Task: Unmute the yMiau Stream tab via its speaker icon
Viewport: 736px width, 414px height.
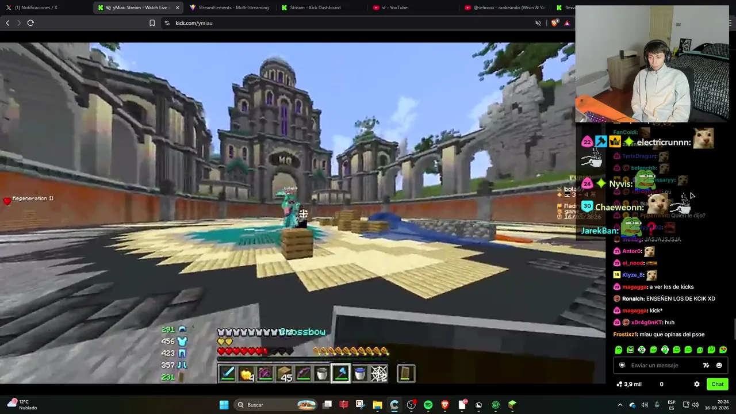Action: 108,7
